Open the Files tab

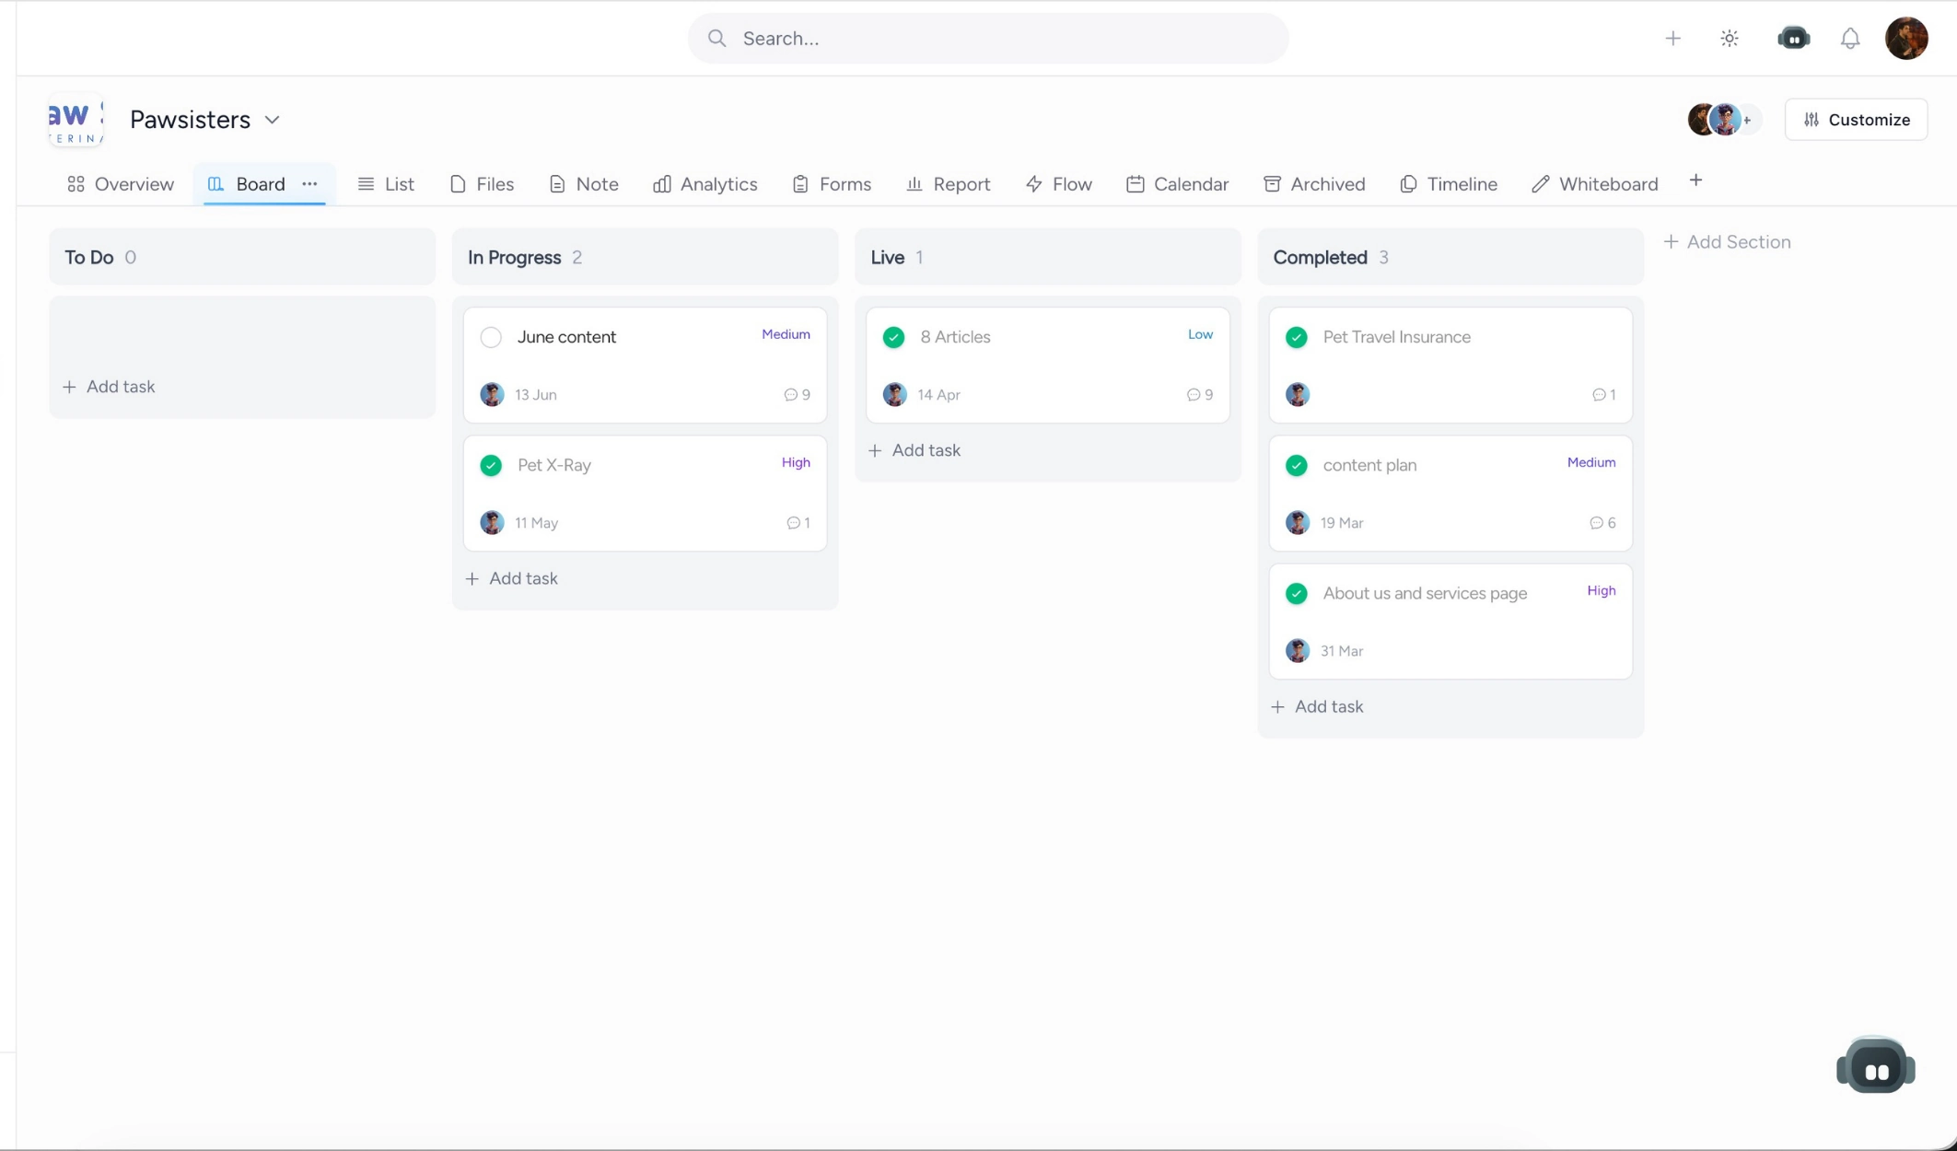pyautogui.click(x=482, y=184)
